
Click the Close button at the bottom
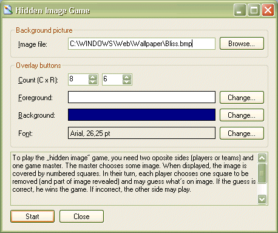coord(81,217)
